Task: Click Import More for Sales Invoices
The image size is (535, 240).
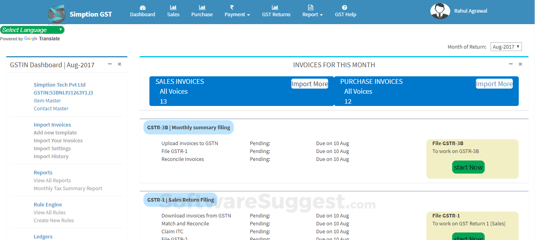Action: [x=310, y=83]
